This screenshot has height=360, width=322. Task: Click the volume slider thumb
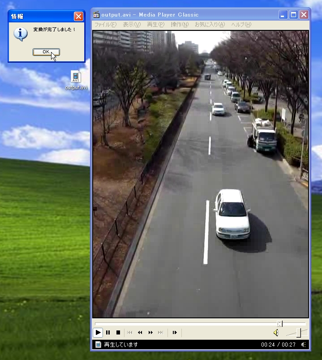299,333
